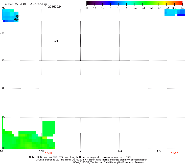The image size is (187, 164).
Task: Click the -16 color scale label
Action: pos(86,8)
